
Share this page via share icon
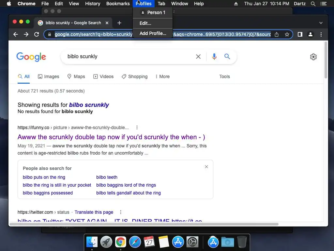tap(277, 34)
